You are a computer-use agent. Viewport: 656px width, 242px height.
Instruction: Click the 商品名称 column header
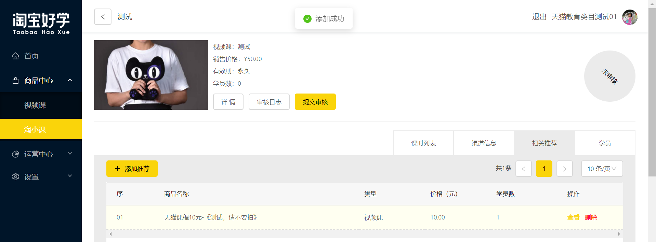pyautogui.click(x=176, y=194)
